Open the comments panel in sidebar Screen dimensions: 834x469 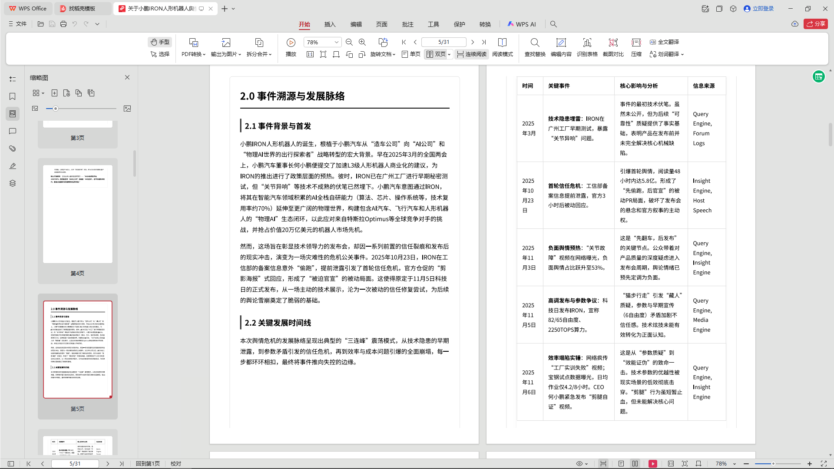pos(13,131)
